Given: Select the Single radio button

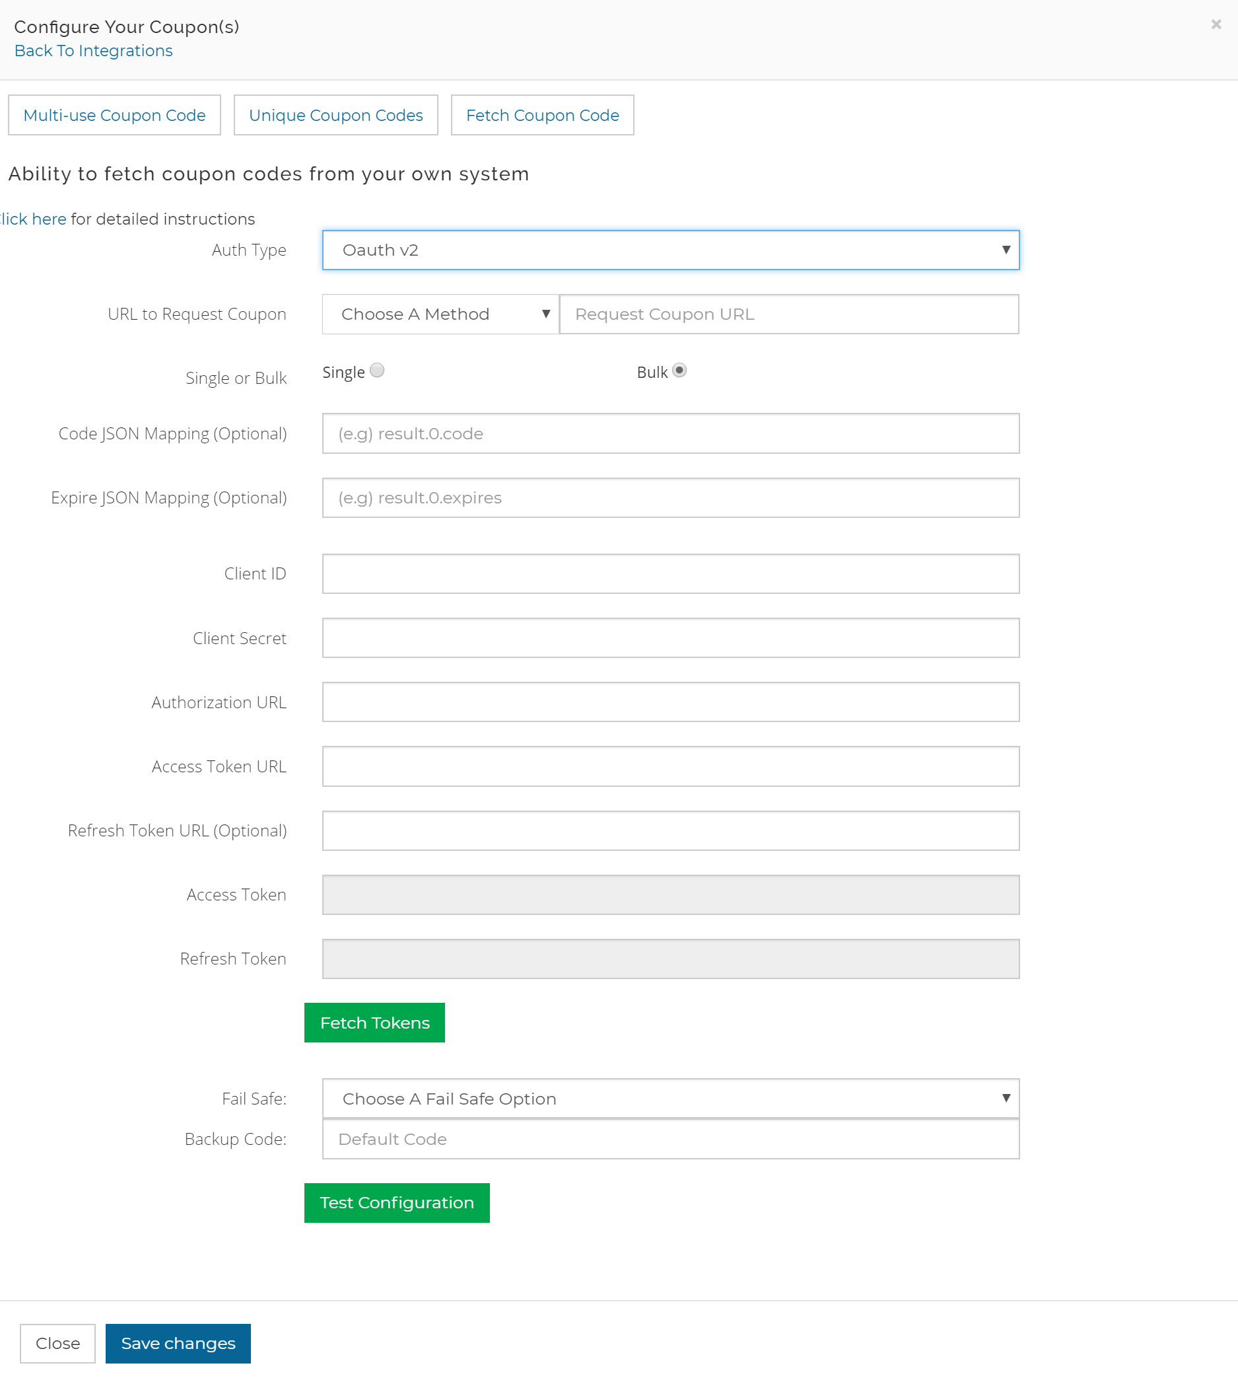Looking at the screenshot, I should point(377,370).
